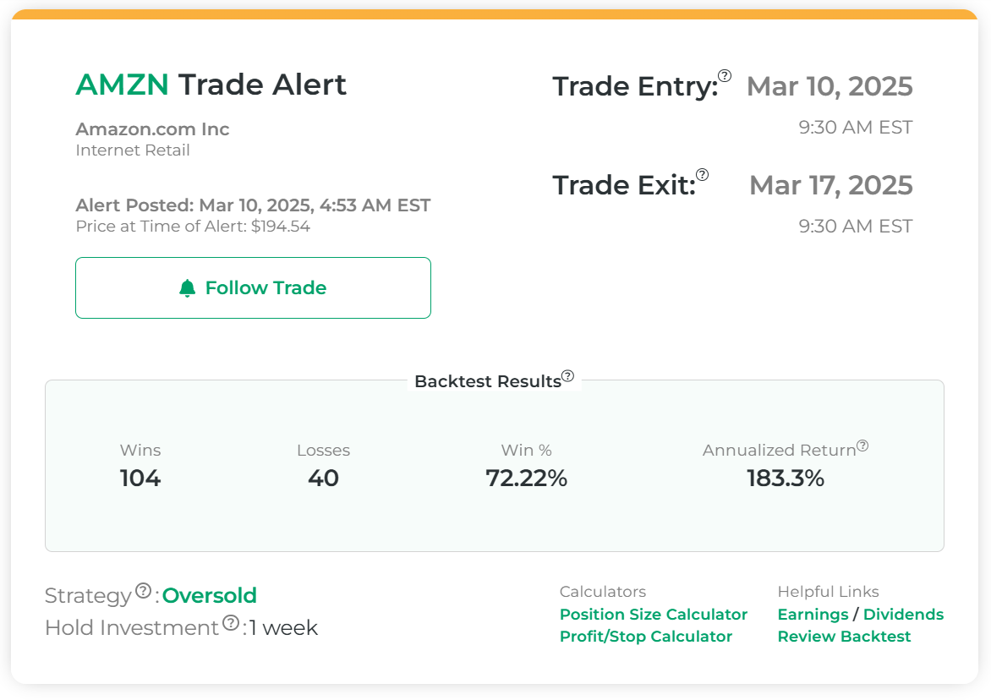Select the Amazon.com Inc company name
The image size is (991, 700).
click(x=152, y=129)
